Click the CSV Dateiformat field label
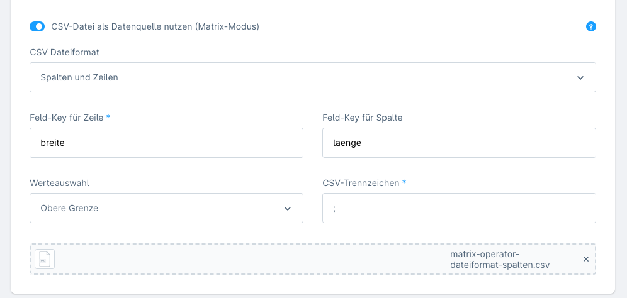Image resolution: width=627 pixels, height=298 pixels. pos(64,52)
